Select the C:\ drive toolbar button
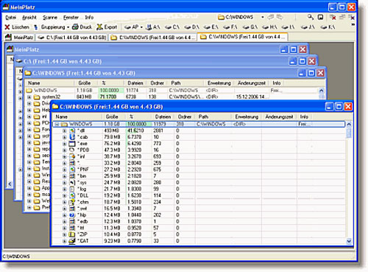This screenshot has width=368, height=272. [172, 27]
